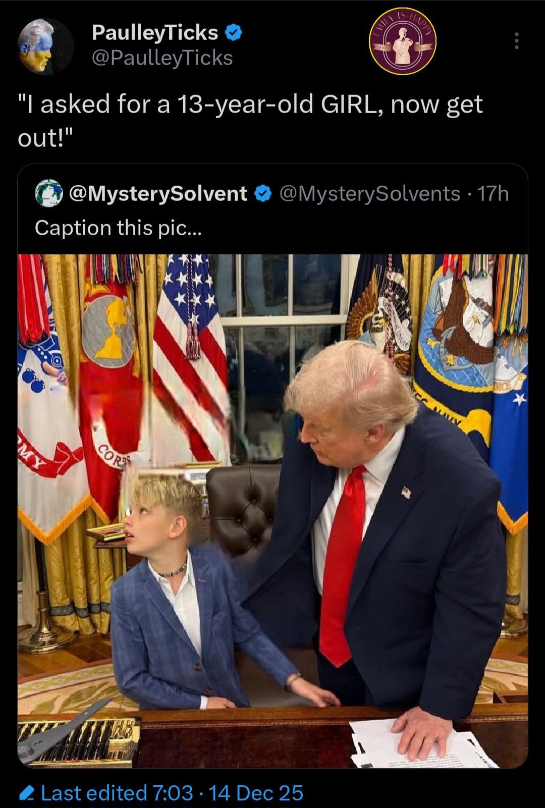Image resolution: width=545 pixels, height=808 pixels.
Task: Open the bold @MysterySolvent name
Action: [158, 194]
